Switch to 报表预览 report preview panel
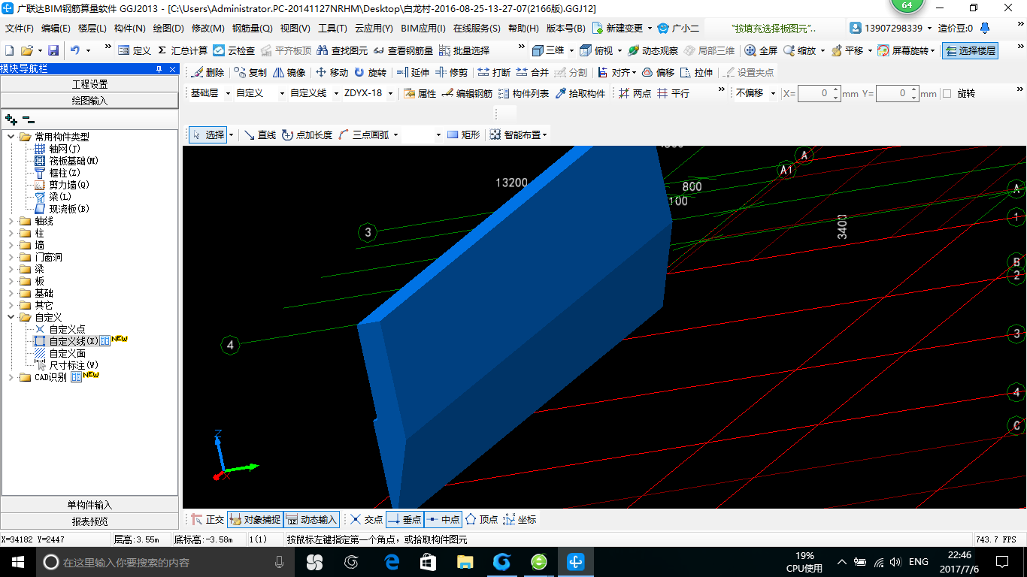 89,521
